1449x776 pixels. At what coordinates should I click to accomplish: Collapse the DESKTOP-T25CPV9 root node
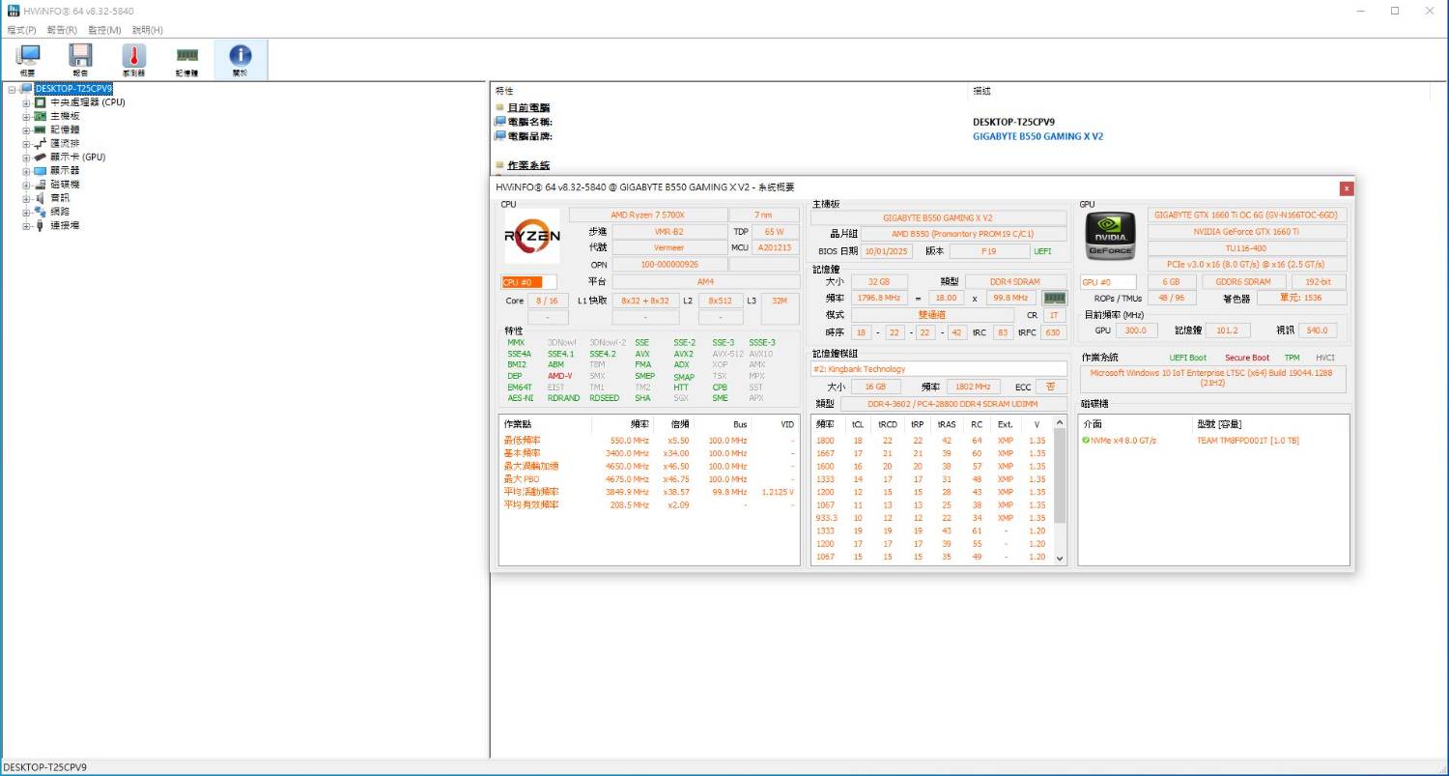(13, 89)
